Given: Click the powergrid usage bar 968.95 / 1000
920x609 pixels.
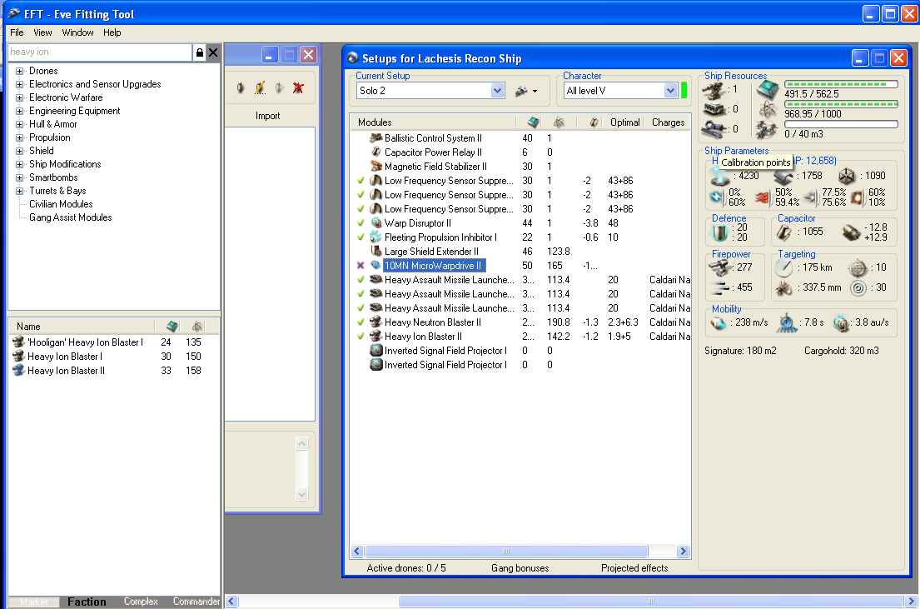Looking at the screenshot, I should click(841, 104).
